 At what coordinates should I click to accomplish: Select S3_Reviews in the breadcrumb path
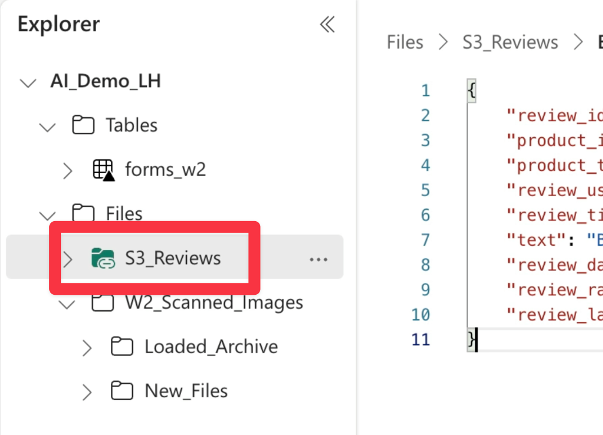click(510, 43)
